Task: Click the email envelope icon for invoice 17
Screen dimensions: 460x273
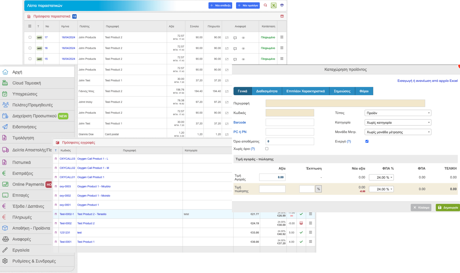Action: [227, 37]
